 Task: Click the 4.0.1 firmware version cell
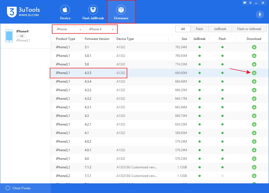tap(88, 150)
